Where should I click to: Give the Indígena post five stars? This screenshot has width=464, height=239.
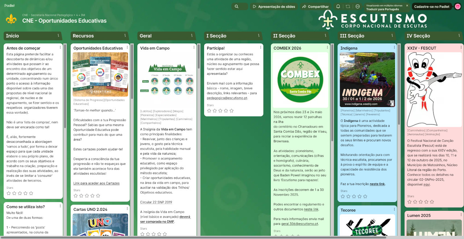click(x=365, y=196)
